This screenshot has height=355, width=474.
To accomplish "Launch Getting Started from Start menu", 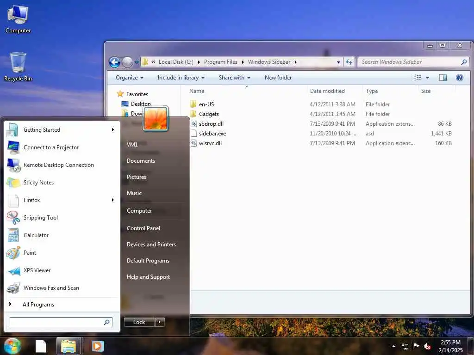I will pyautogui.click(x=62, y=130).
